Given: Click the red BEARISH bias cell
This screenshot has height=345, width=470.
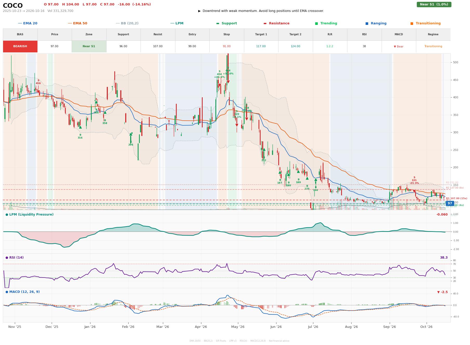Looking at the screenshot, I should (x=20, y=46).
